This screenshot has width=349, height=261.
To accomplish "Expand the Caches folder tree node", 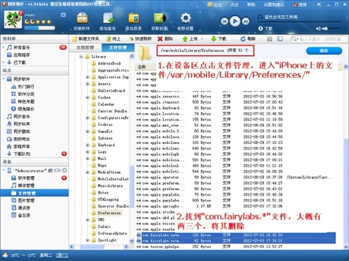I will click(88, 97).
